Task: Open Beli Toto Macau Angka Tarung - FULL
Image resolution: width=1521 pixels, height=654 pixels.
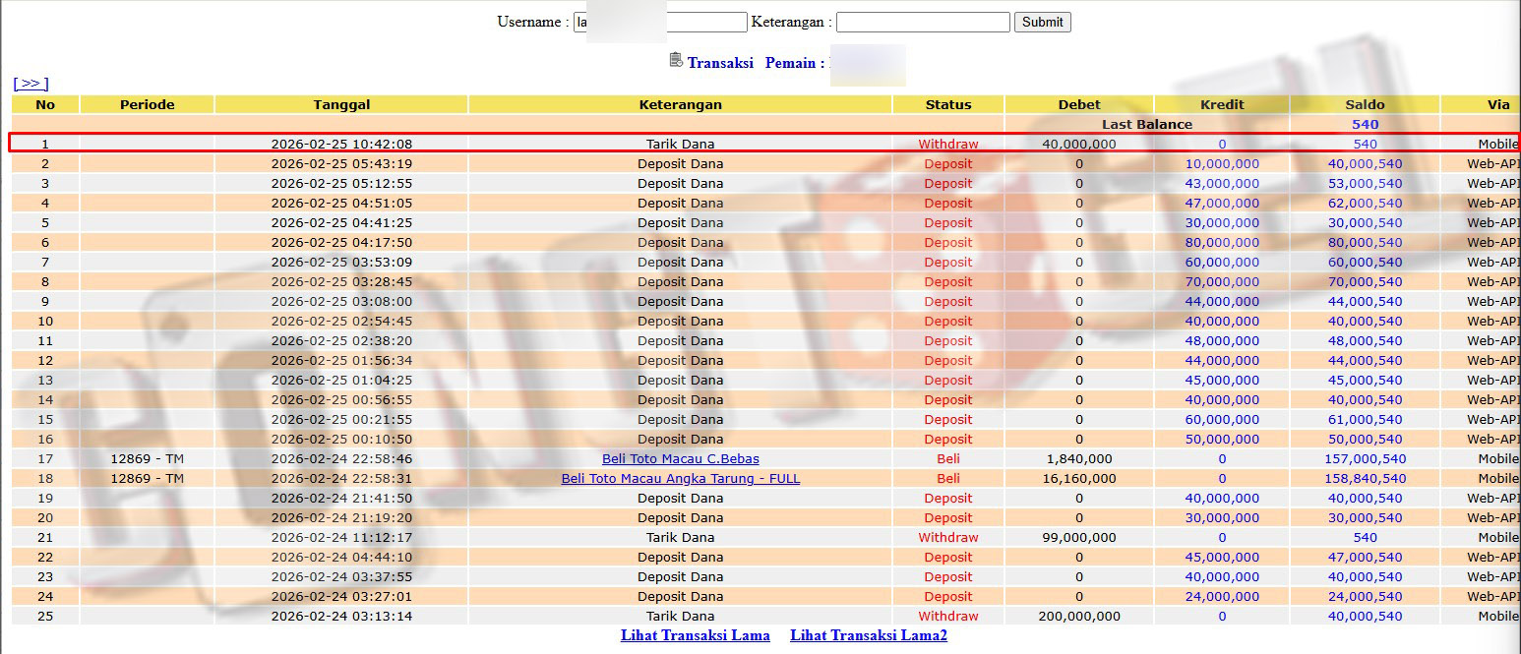Action: tap(680, 479)
